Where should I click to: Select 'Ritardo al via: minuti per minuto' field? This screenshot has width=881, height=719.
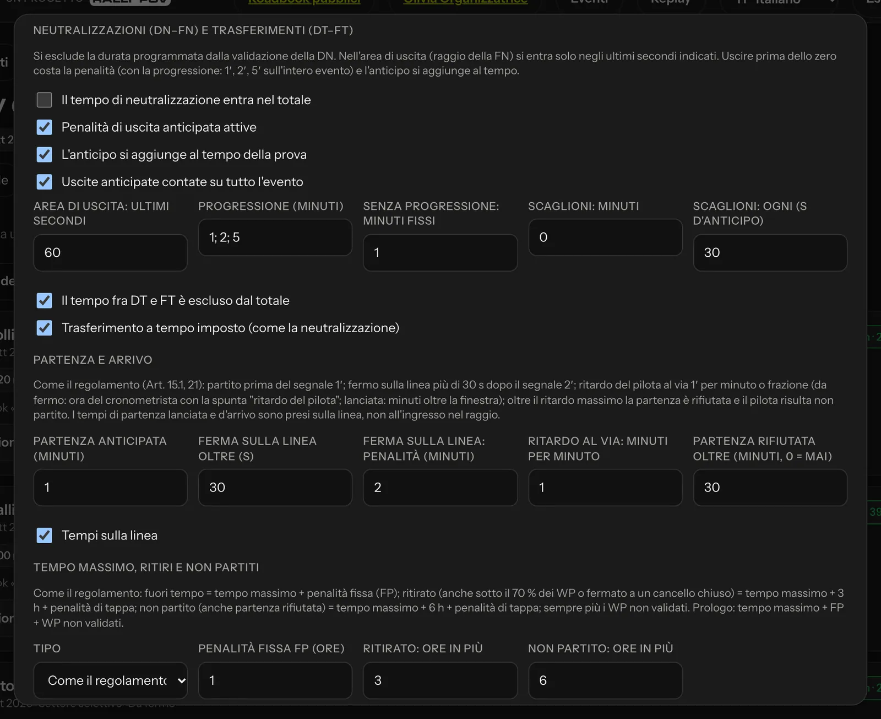pyautogui.click(x=605, y=488)
